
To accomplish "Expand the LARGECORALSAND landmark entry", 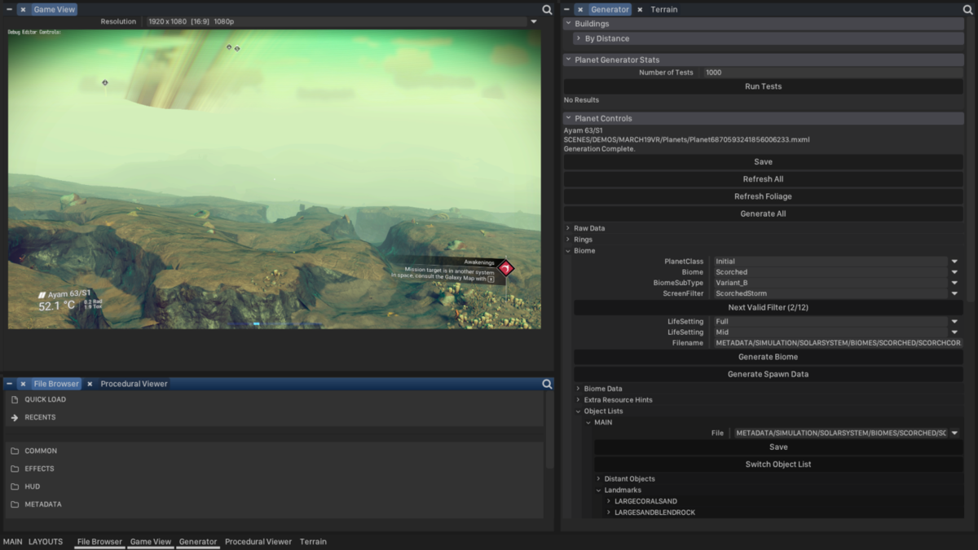I will (x=609, y=501).
